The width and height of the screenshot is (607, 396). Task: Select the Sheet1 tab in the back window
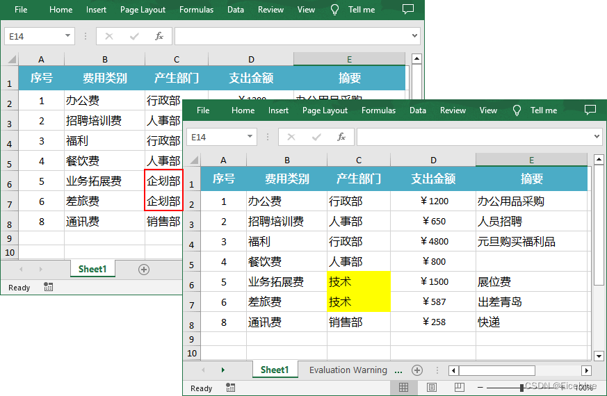click(x=92, y=269)
